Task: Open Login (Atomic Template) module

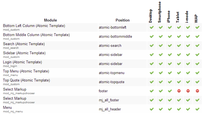Action: [x=23, y=62]
